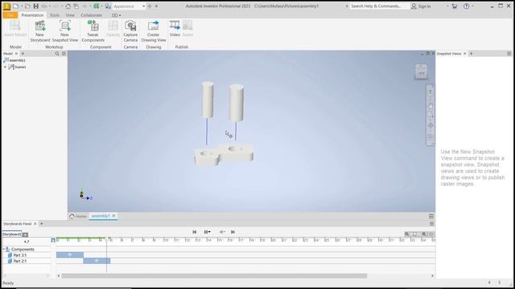The height and width of the screenshot is (289, 515).
Task: Click the Part 2:1 tweak action bar
Action: pos(97,260)
